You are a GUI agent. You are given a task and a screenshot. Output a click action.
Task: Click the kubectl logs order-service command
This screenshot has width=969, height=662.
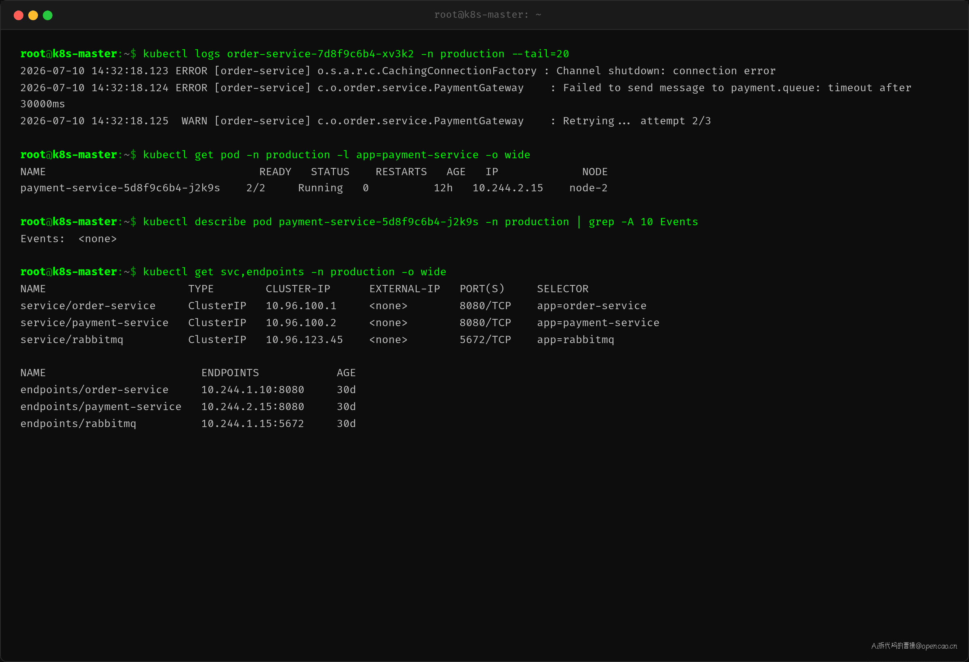tap(356, 54)
